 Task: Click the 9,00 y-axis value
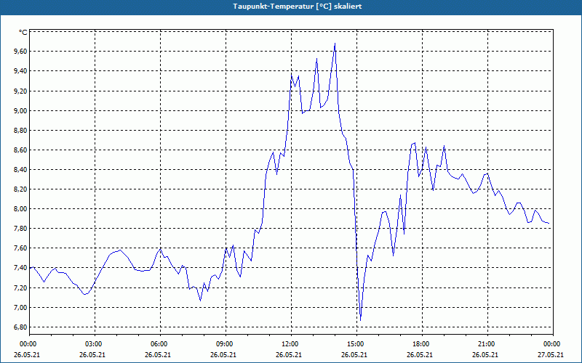tap(20, 110)
